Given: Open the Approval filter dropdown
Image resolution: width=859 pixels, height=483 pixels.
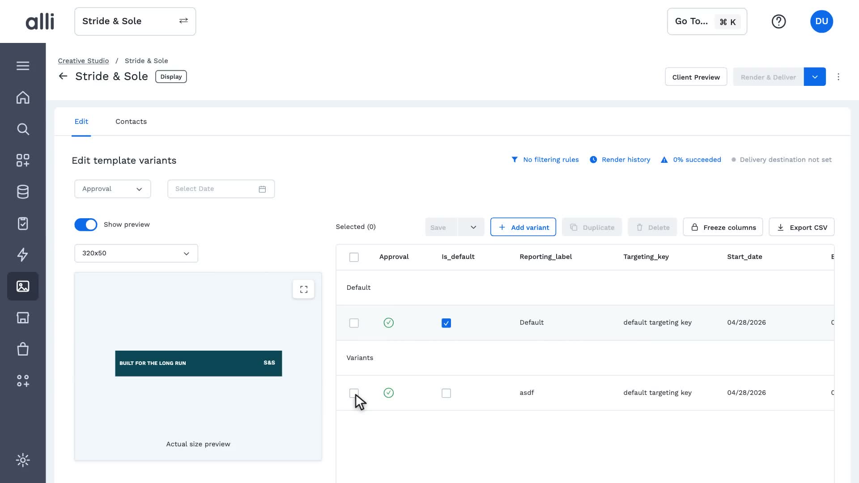Looking at the screenshot, I should point(113,189).
